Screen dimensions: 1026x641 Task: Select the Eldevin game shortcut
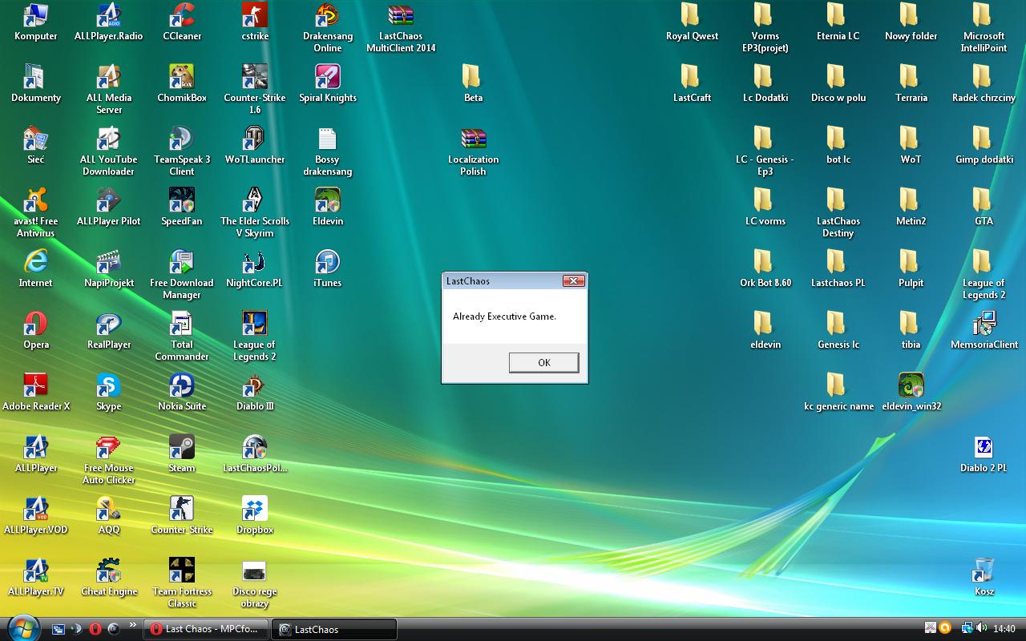click(x=327, y=208)
